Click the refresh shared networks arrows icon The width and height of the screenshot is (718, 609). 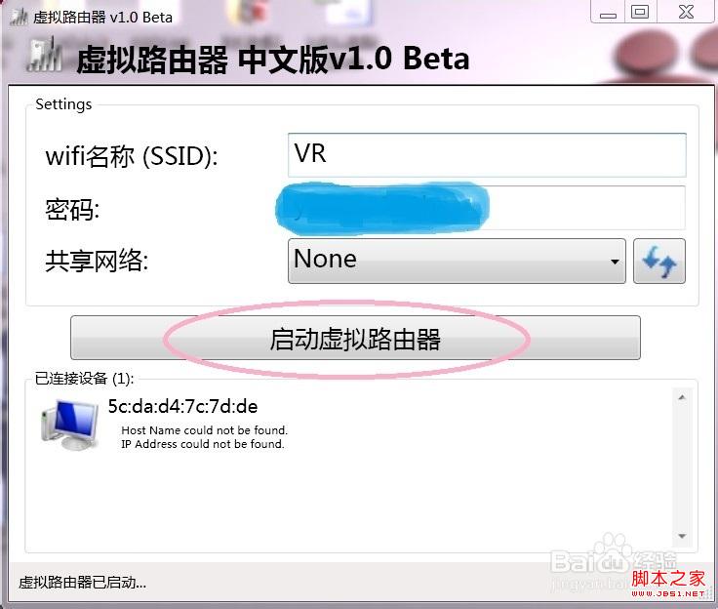click(658, 261)
